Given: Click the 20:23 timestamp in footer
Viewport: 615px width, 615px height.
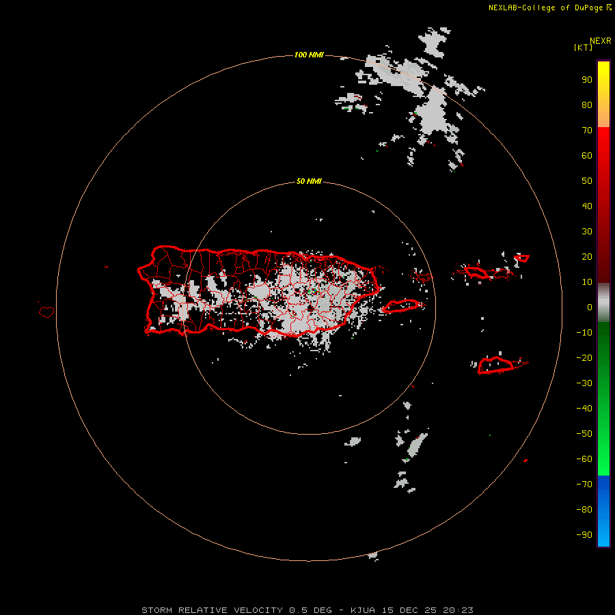Looking at the screenshot, I should pos(458,610).
